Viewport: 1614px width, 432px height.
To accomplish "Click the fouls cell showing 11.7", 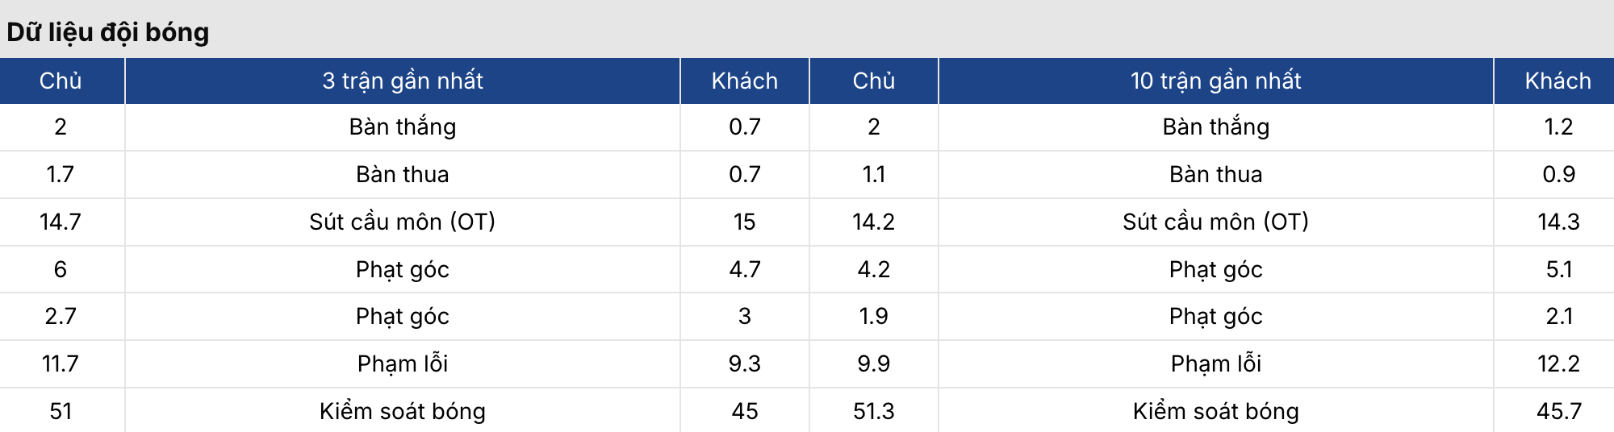I will pos(61,363).
